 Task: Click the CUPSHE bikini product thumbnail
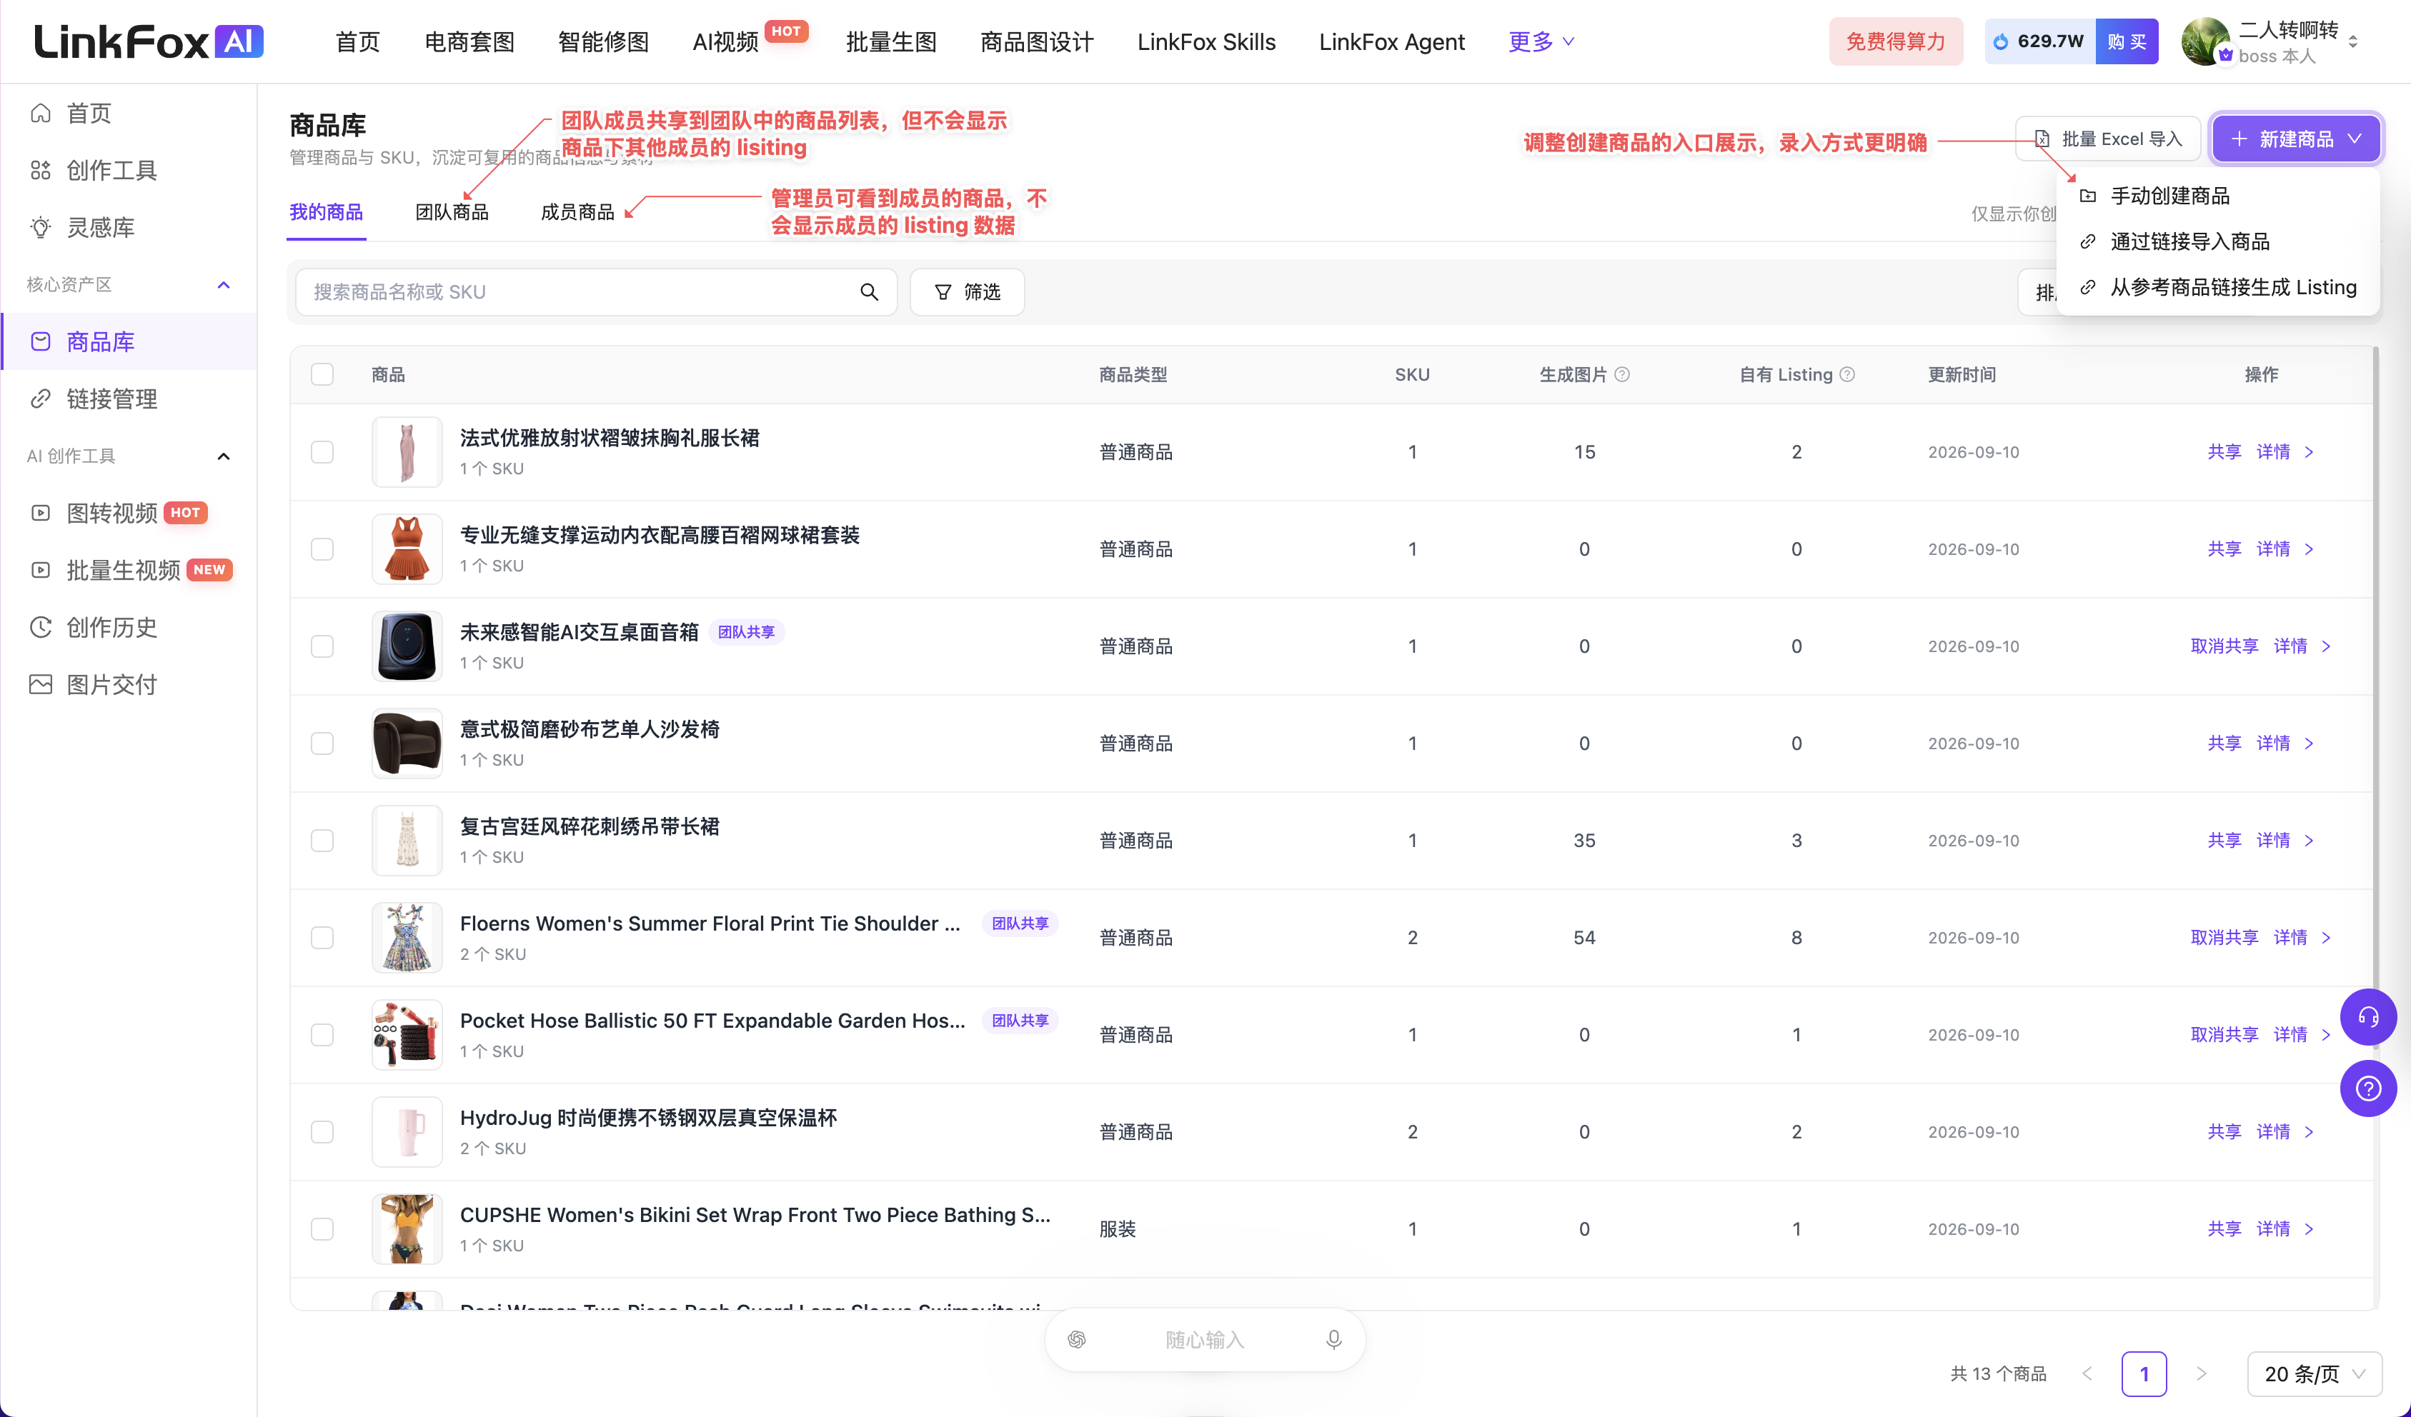[x=407, y=1228]
